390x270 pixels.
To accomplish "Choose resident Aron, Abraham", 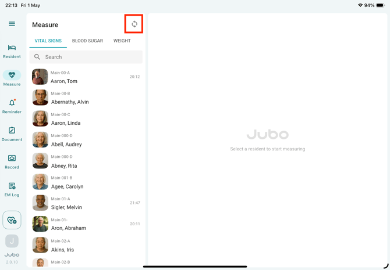I will point(86,224).
